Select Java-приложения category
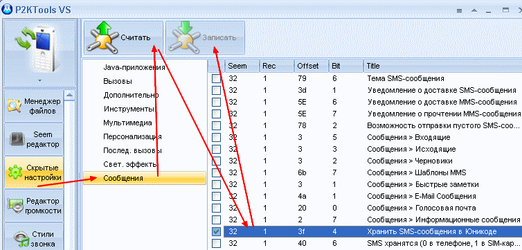522x250 pixels. coord(134,68)
